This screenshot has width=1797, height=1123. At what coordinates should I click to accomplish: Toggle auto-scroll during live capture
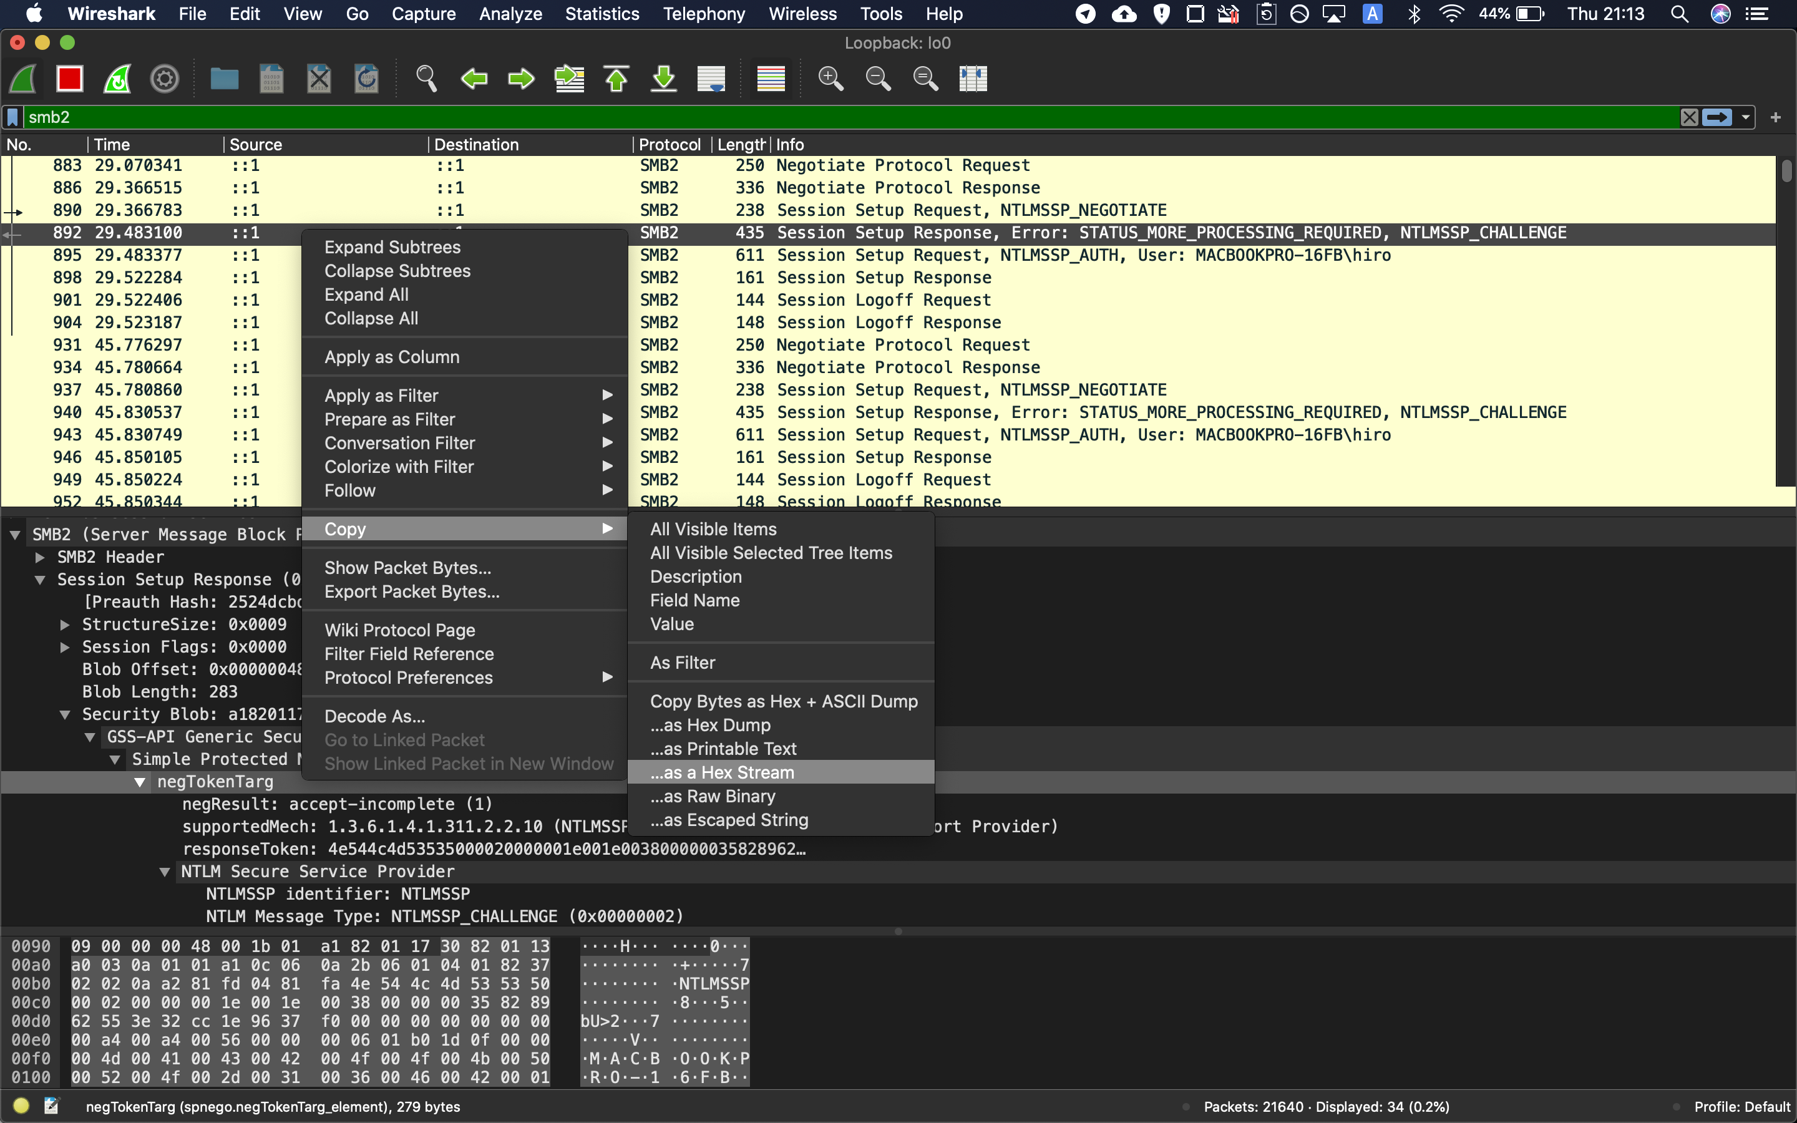[x=711, y=79]
